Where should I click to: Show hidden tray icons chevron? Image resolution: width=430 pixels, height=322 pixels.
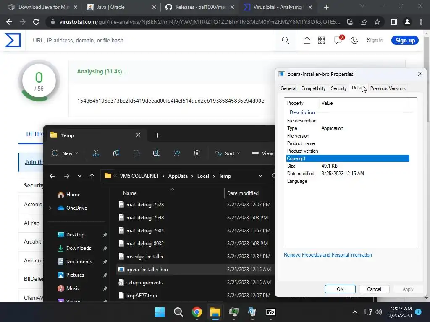pyautogui.click(x=354, y=312)
